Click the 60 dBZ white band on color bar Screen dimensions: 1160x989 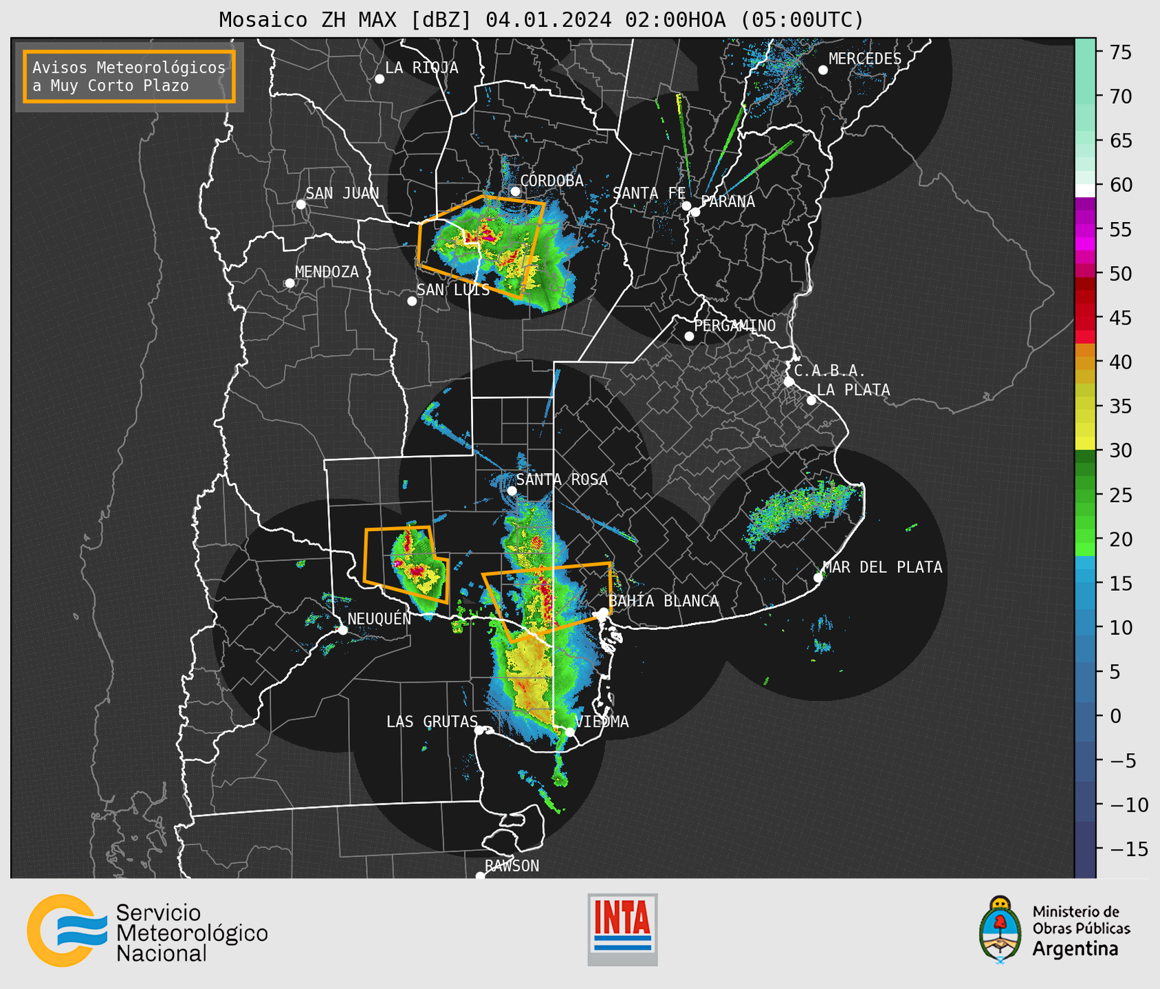[1085, 191]
